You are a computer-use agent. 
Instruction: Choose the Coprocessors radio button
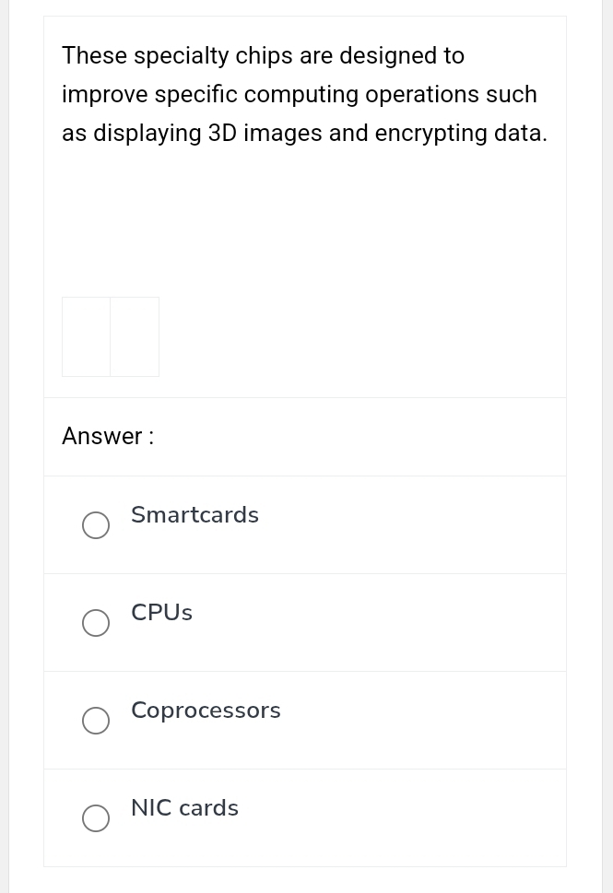coord(96,721)
